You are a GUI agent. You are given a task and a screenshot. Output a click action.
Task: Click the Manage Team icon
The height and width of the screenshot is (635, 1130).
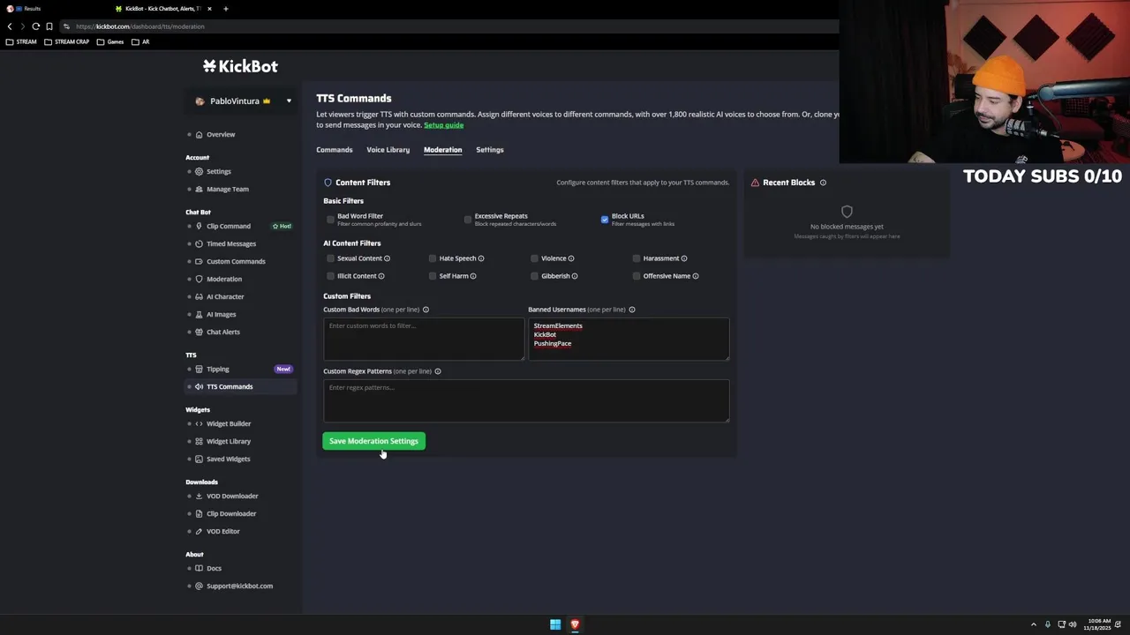[x=199, y=190]
